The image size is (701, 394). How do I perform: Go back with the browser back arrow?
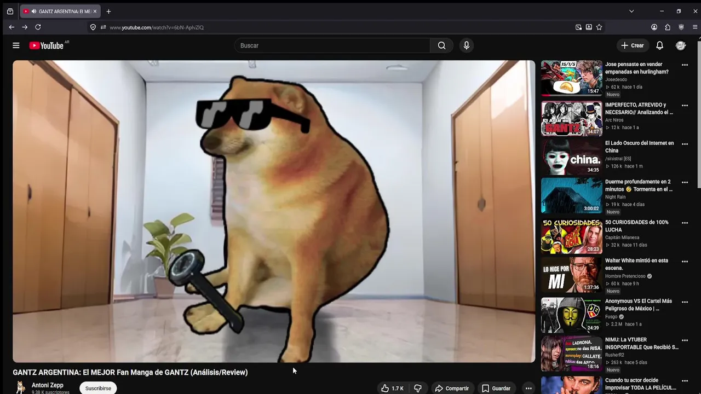point(12,27)
